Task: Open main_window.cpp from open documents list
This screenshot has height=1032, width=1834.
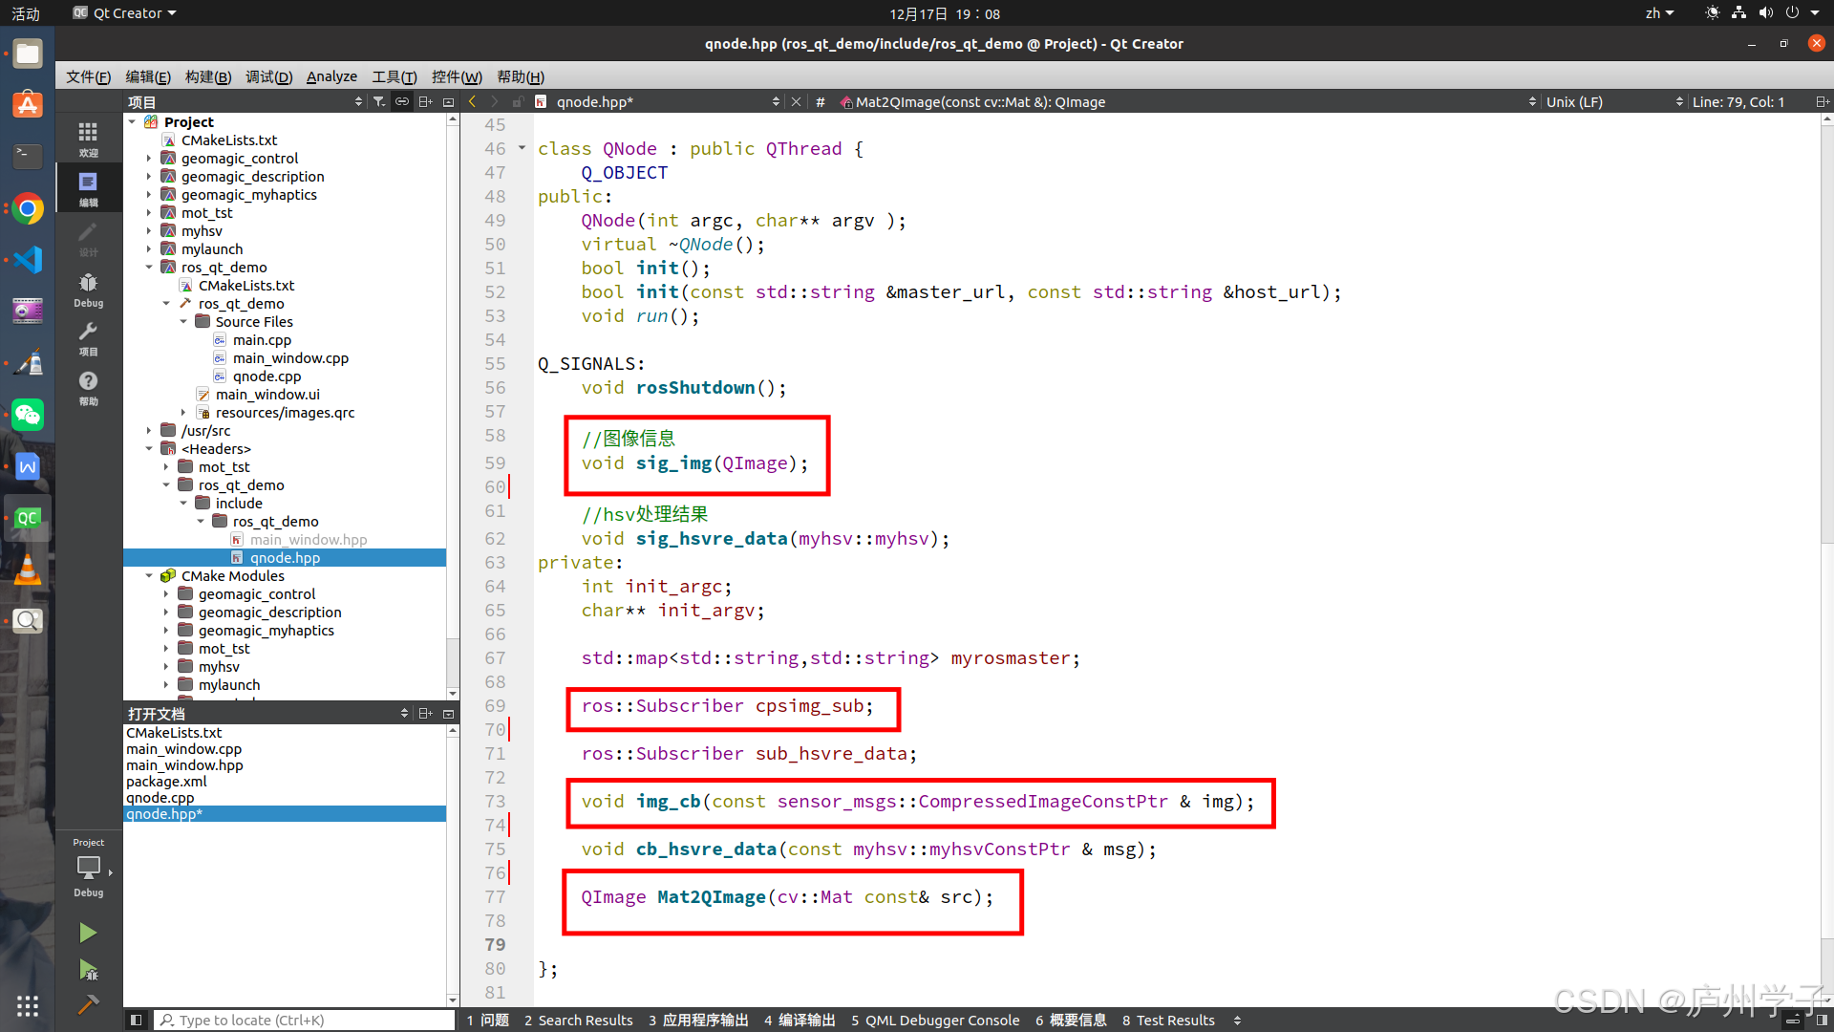Action: [x=183, y=749]
